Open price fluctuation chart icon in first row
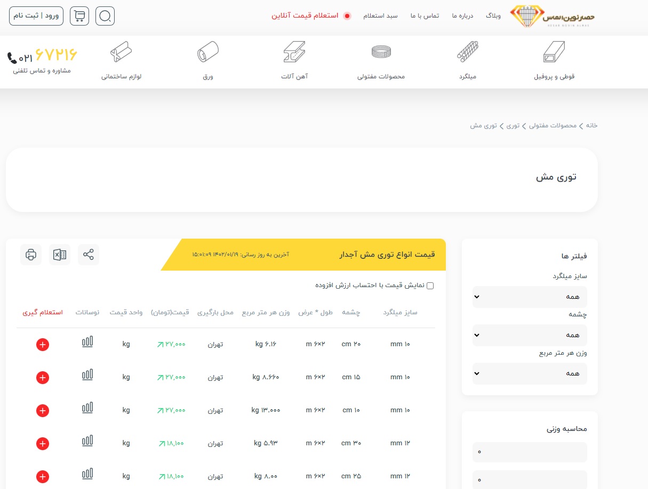Screen dimensions: 648x489 (87, 342)
